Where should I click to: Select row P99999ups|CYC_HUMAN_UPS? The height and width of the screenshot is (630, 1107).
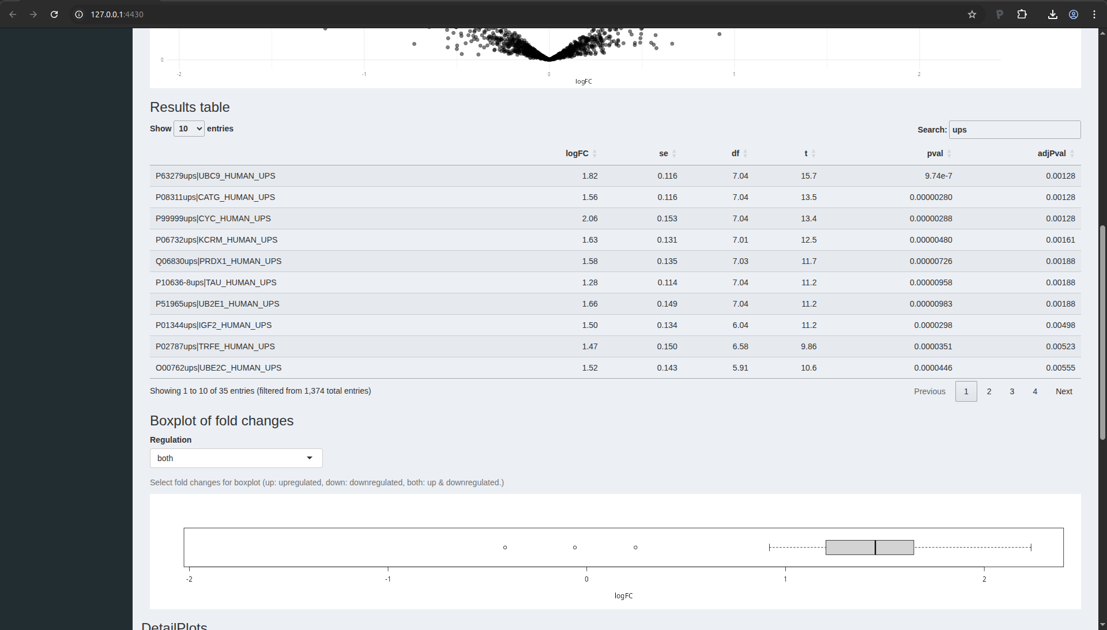(615, 218)
